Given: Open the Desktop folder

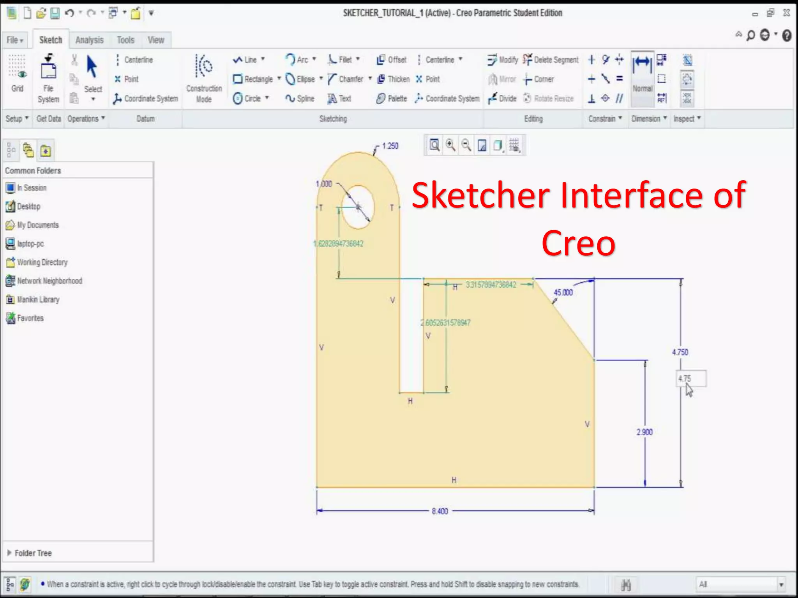Looking at the screenshot, I should pyautogui.click(x=23, y=206).
